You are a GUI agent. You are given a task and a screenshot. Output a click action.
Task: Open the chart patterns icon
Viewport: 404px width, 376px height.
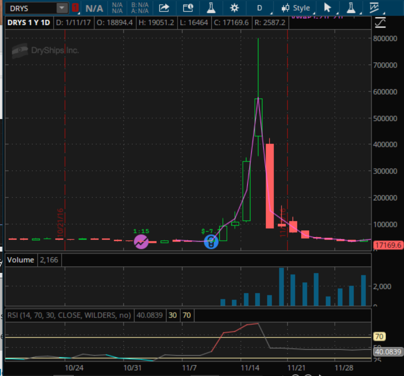coord(374,8)
